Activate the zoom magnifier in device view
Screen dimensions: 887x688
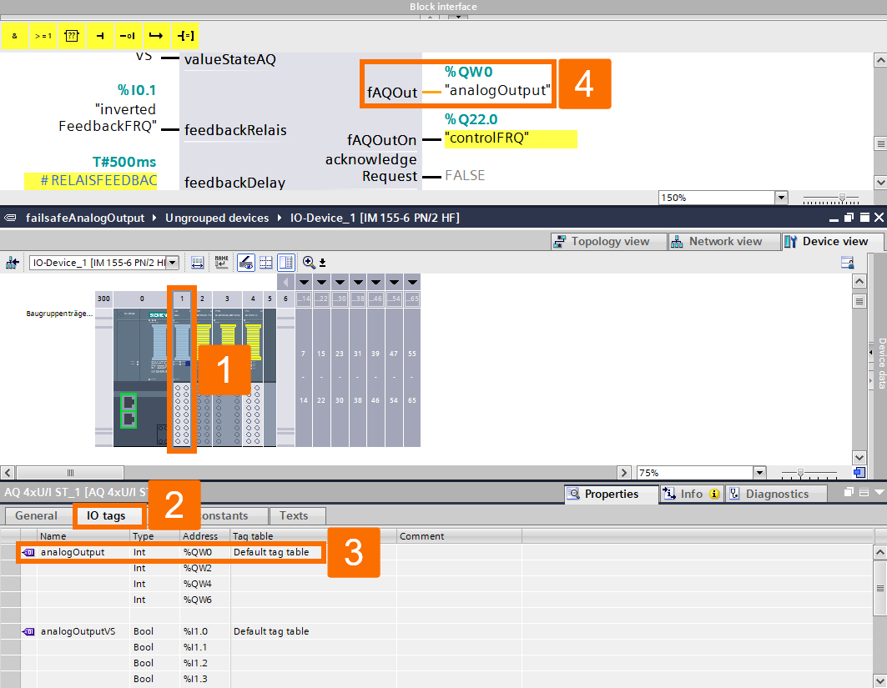309,262
